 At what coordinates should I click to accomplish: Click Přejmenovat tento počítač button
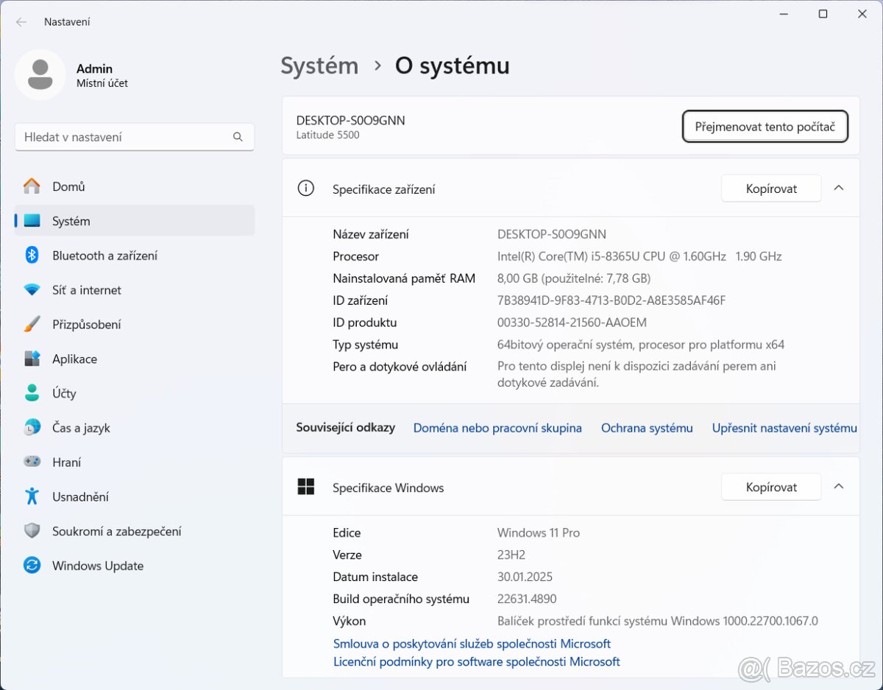coord(765,127)
